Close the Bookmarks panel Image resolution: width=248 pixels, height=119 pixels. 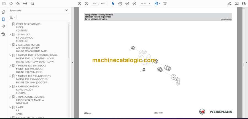pos(66,10)
